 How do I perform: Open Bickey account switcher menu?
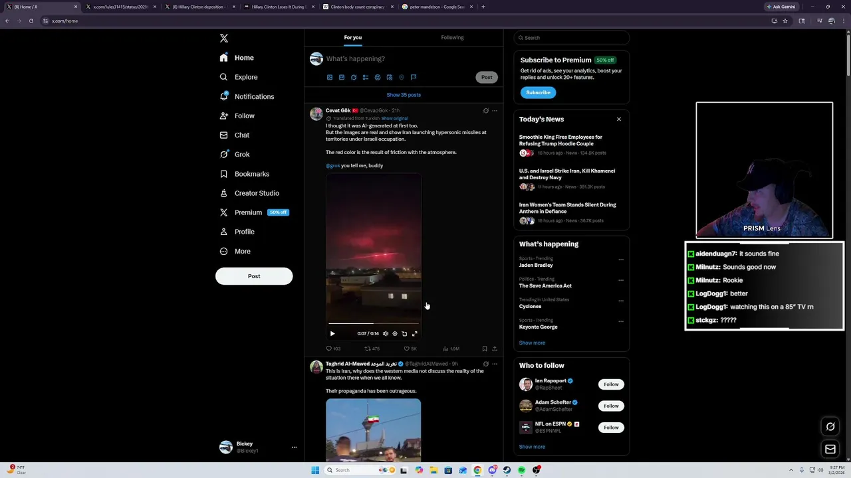pyautogui.click(x=258, y=447)
